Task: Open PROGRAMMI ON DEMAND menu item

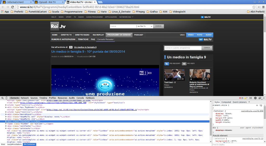Action: point(119,35)
